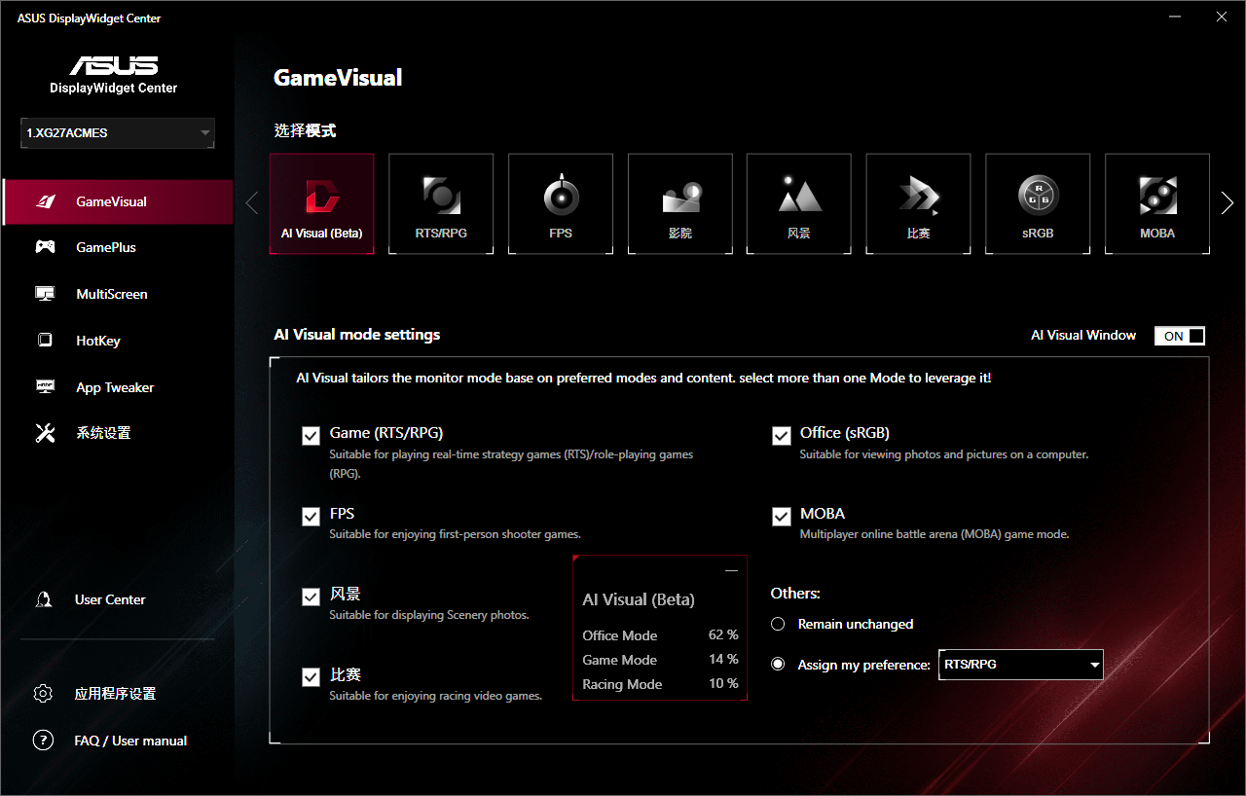Select the Remain unchanged radio option

point(778,624)
